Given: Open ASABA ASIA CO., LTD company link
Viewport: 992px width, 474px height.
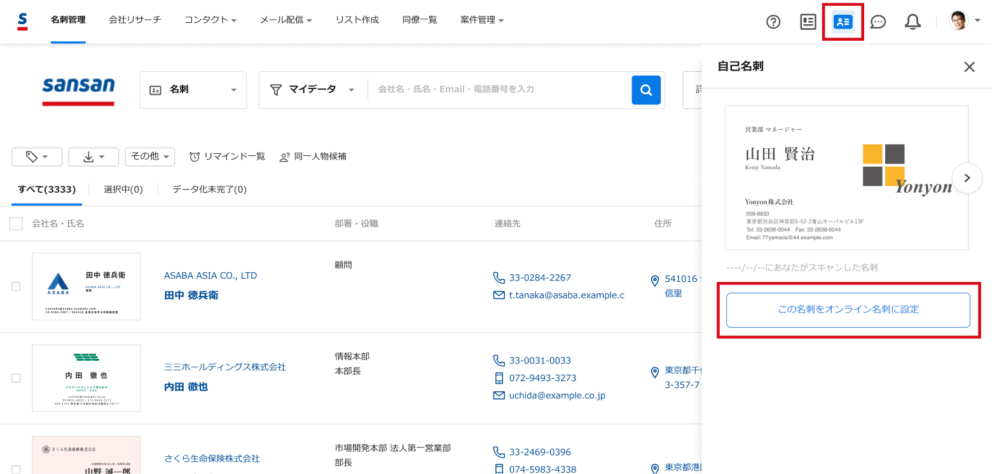Looking at the screenshot, I should coord(210,275).
